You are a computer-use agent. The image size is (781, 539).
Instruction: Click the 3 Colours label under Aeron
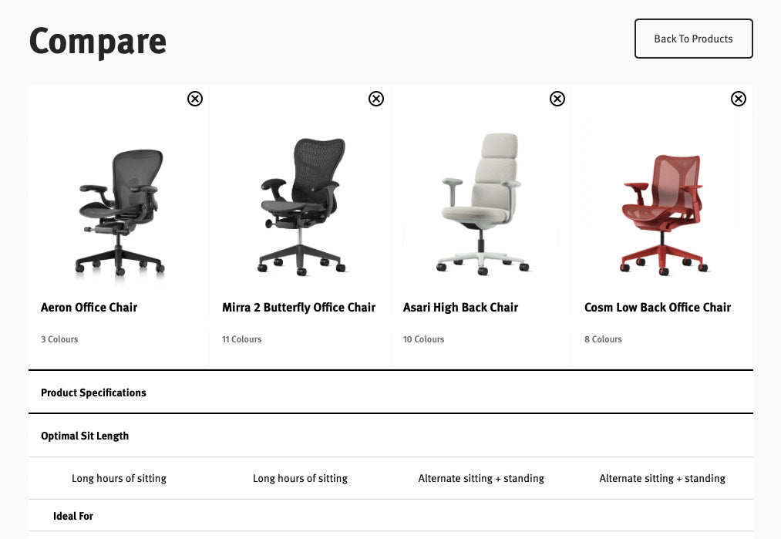tap(59, 339)
